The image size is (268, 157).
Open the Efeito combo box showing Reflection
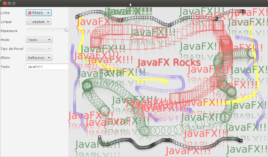[39, 58]
